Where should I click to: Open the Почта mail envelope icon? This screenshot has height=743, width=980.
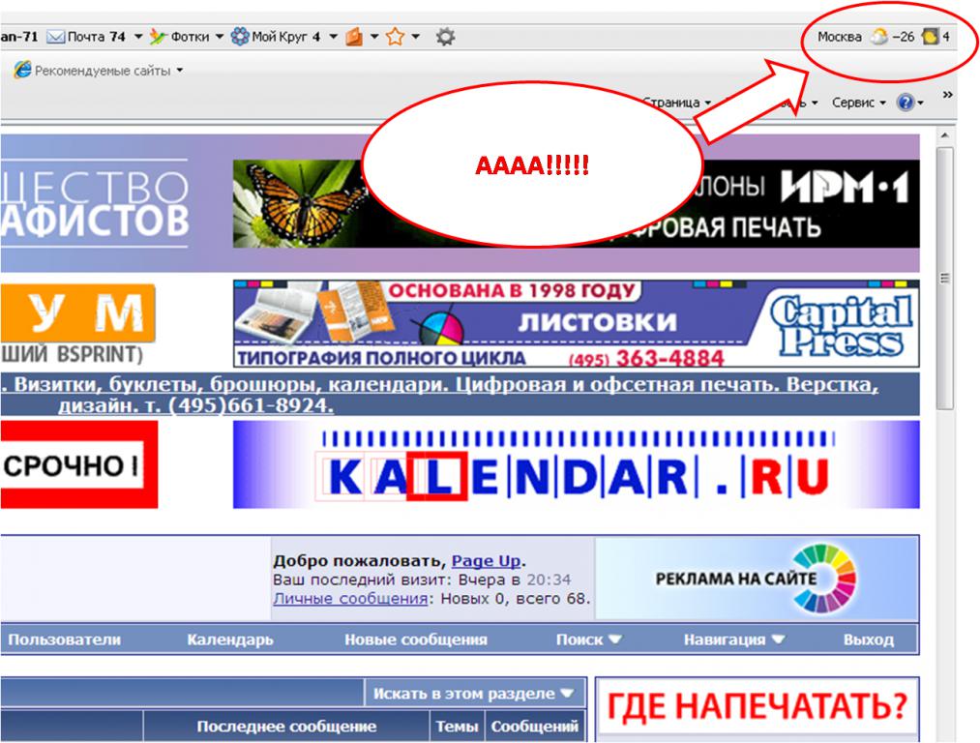55,37
